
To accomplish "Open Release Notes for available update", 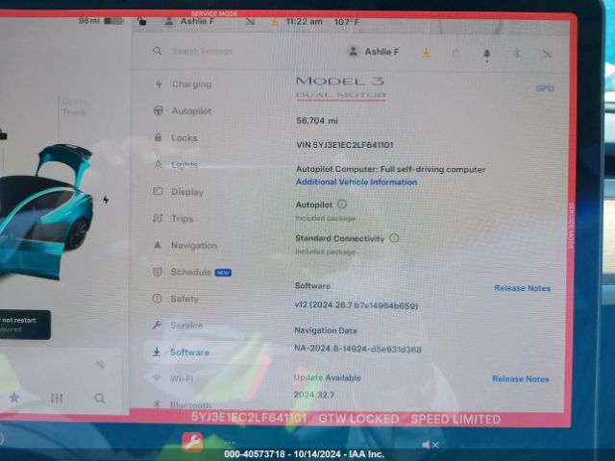I will click(521, 379).
